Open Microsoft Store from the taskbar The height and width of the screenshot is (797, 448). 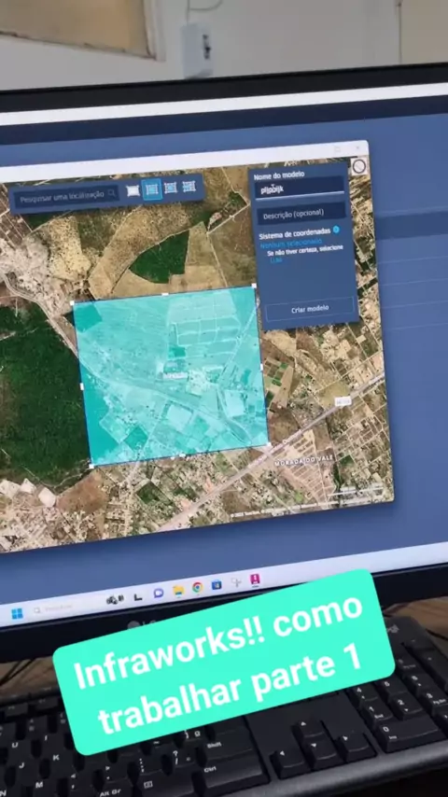[x=217, y=585]
